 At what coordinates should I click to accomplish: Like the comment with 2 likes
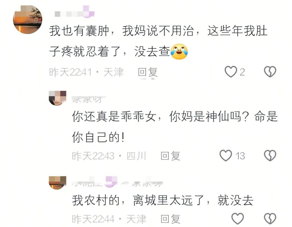231,72
